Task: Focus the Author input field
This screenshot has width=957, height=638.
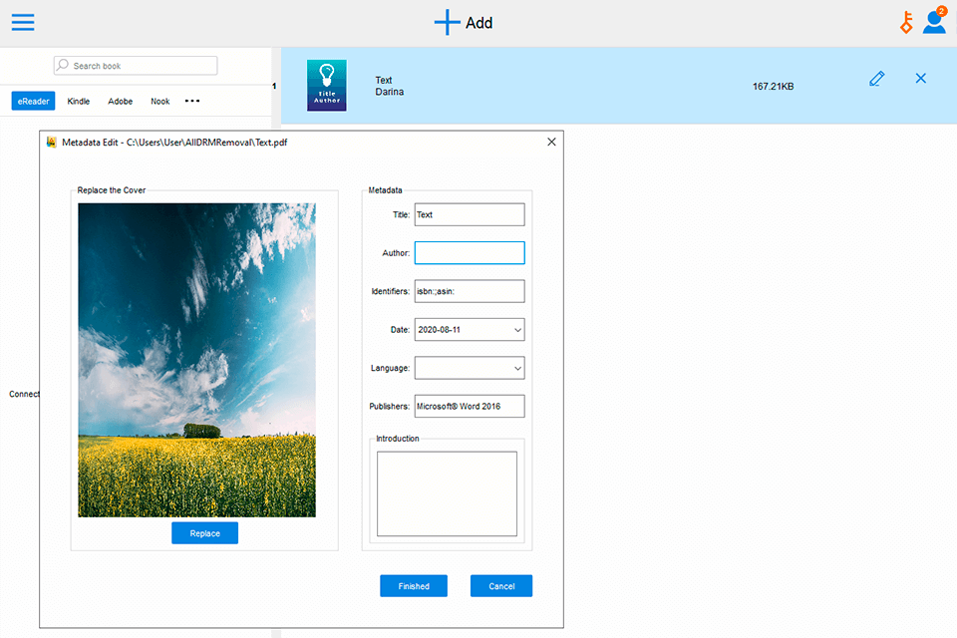Action: pos(470,253)
